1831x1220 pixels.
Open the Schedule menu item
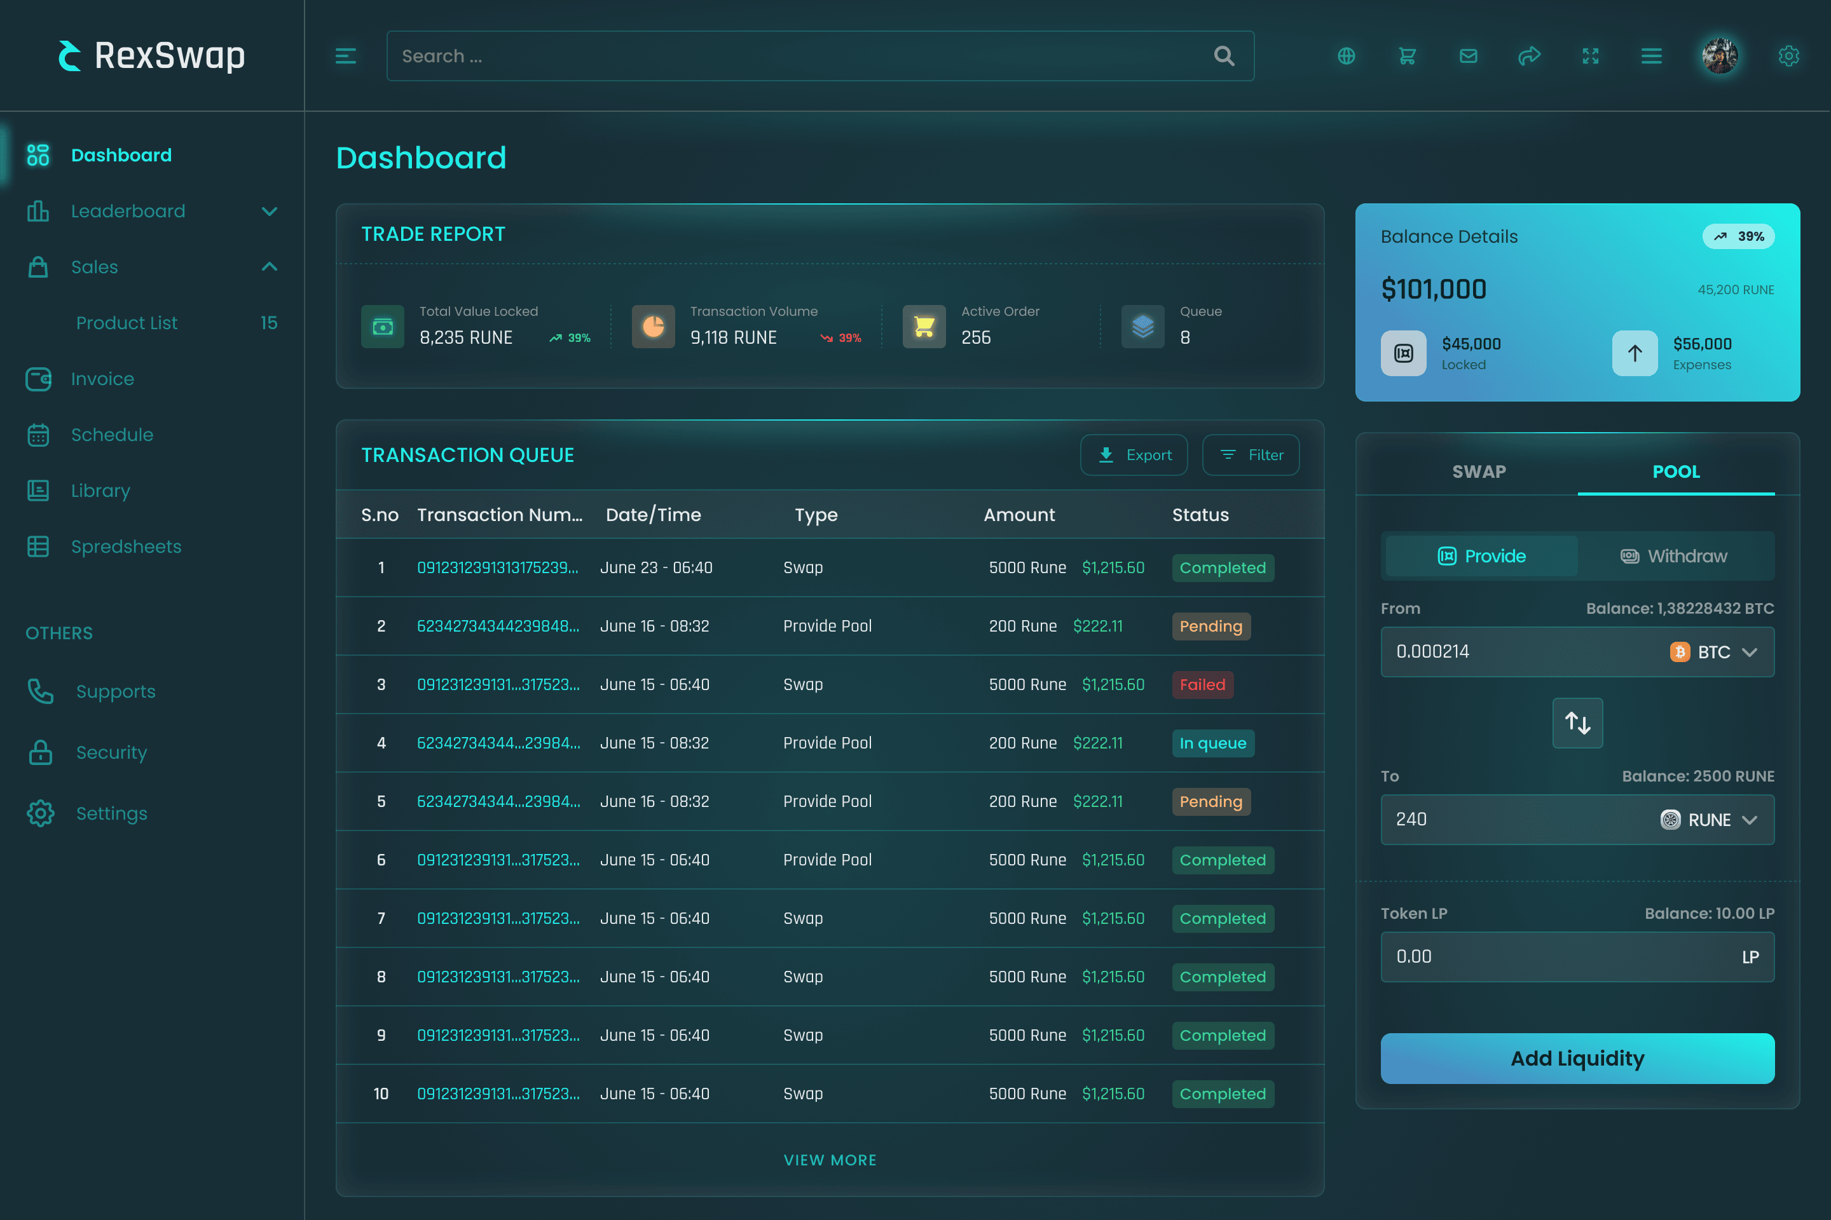click(x=112, y=435)
